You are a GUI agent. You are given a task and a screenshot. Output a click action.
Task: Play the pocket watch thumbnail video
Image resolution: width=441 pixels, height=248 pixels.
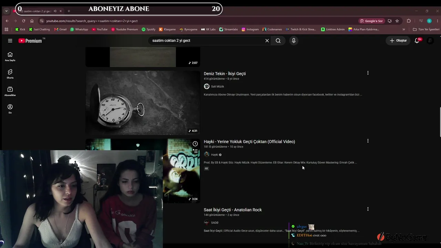[x=143, y=103]
